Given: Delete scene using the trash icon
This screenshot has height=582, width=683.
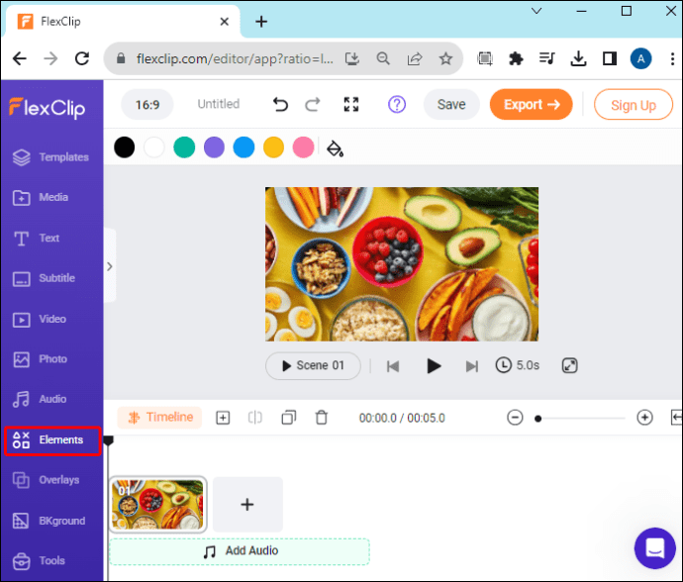Looking at the screenshot, I should [322, 418].
